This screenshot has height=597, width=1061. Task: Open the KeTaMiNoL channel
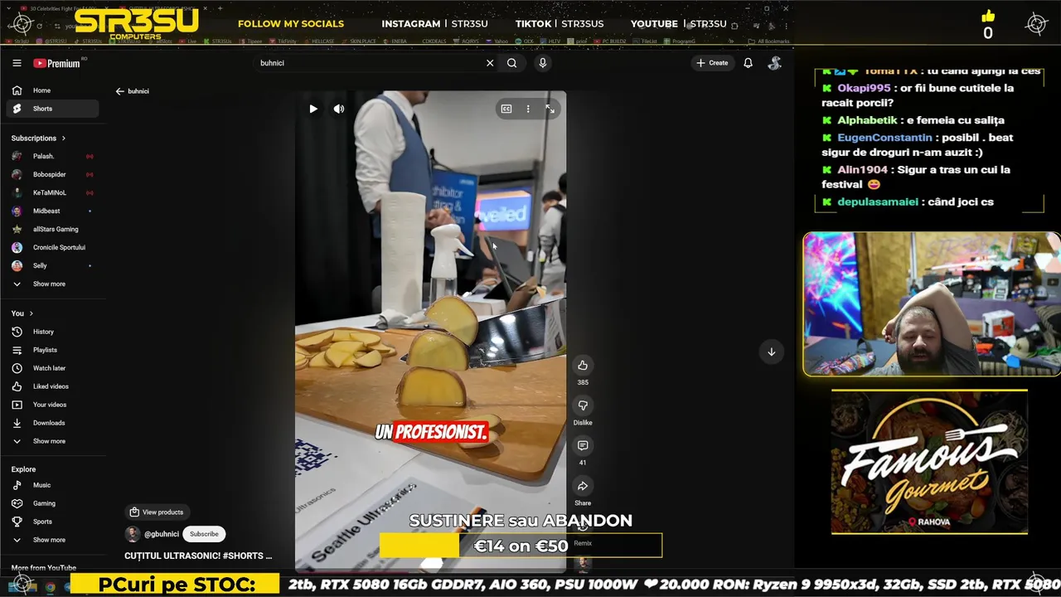(52, 192)
